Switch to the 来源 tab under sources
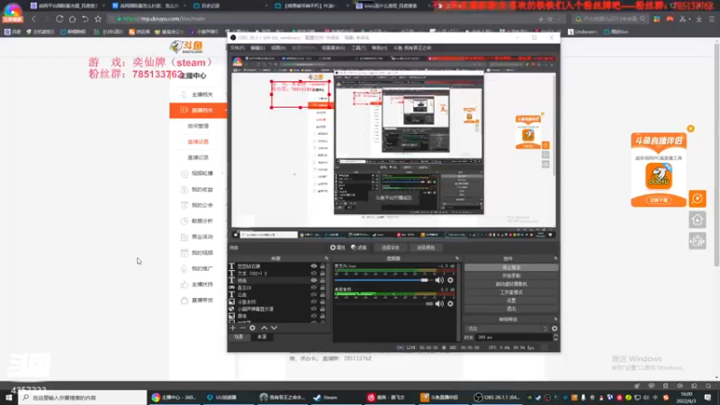 click(x=262, y=337)
